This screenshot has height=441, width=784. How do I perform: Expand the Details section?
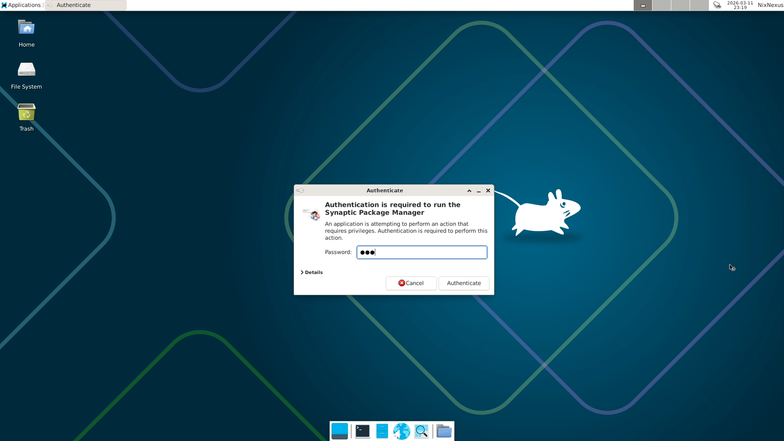click(x=311, y=272)
